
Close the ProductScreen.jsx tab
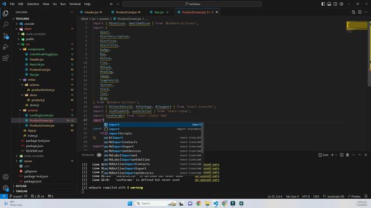click(217, 12)
